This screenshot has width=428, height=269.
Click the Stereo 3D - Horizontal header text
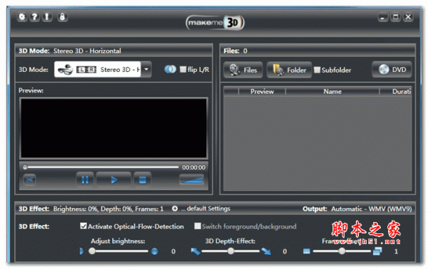[x=87, y=51]
